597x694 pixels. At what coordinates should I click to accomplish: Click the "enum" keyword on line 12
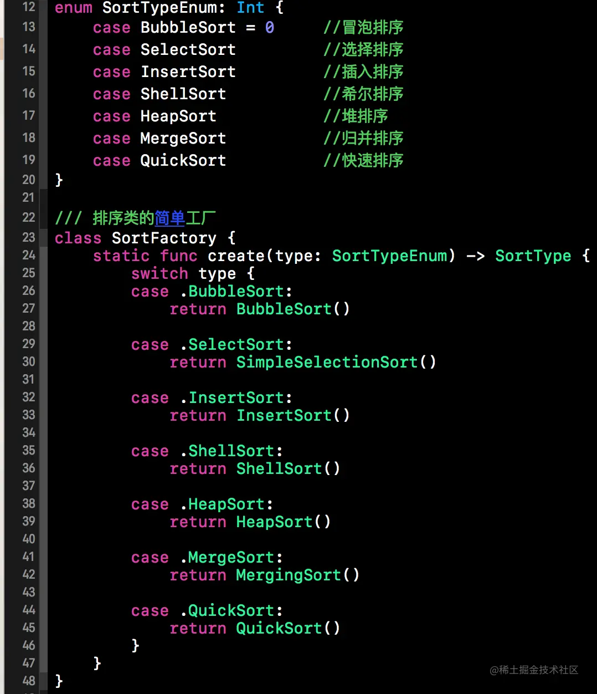click(x=73, y=8)
